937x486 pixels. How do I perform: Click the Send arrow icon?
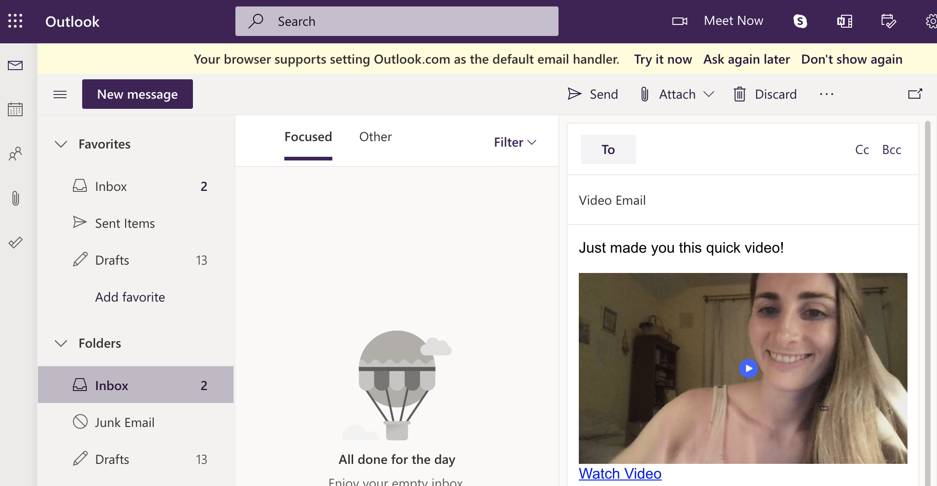tap(575, 94)
